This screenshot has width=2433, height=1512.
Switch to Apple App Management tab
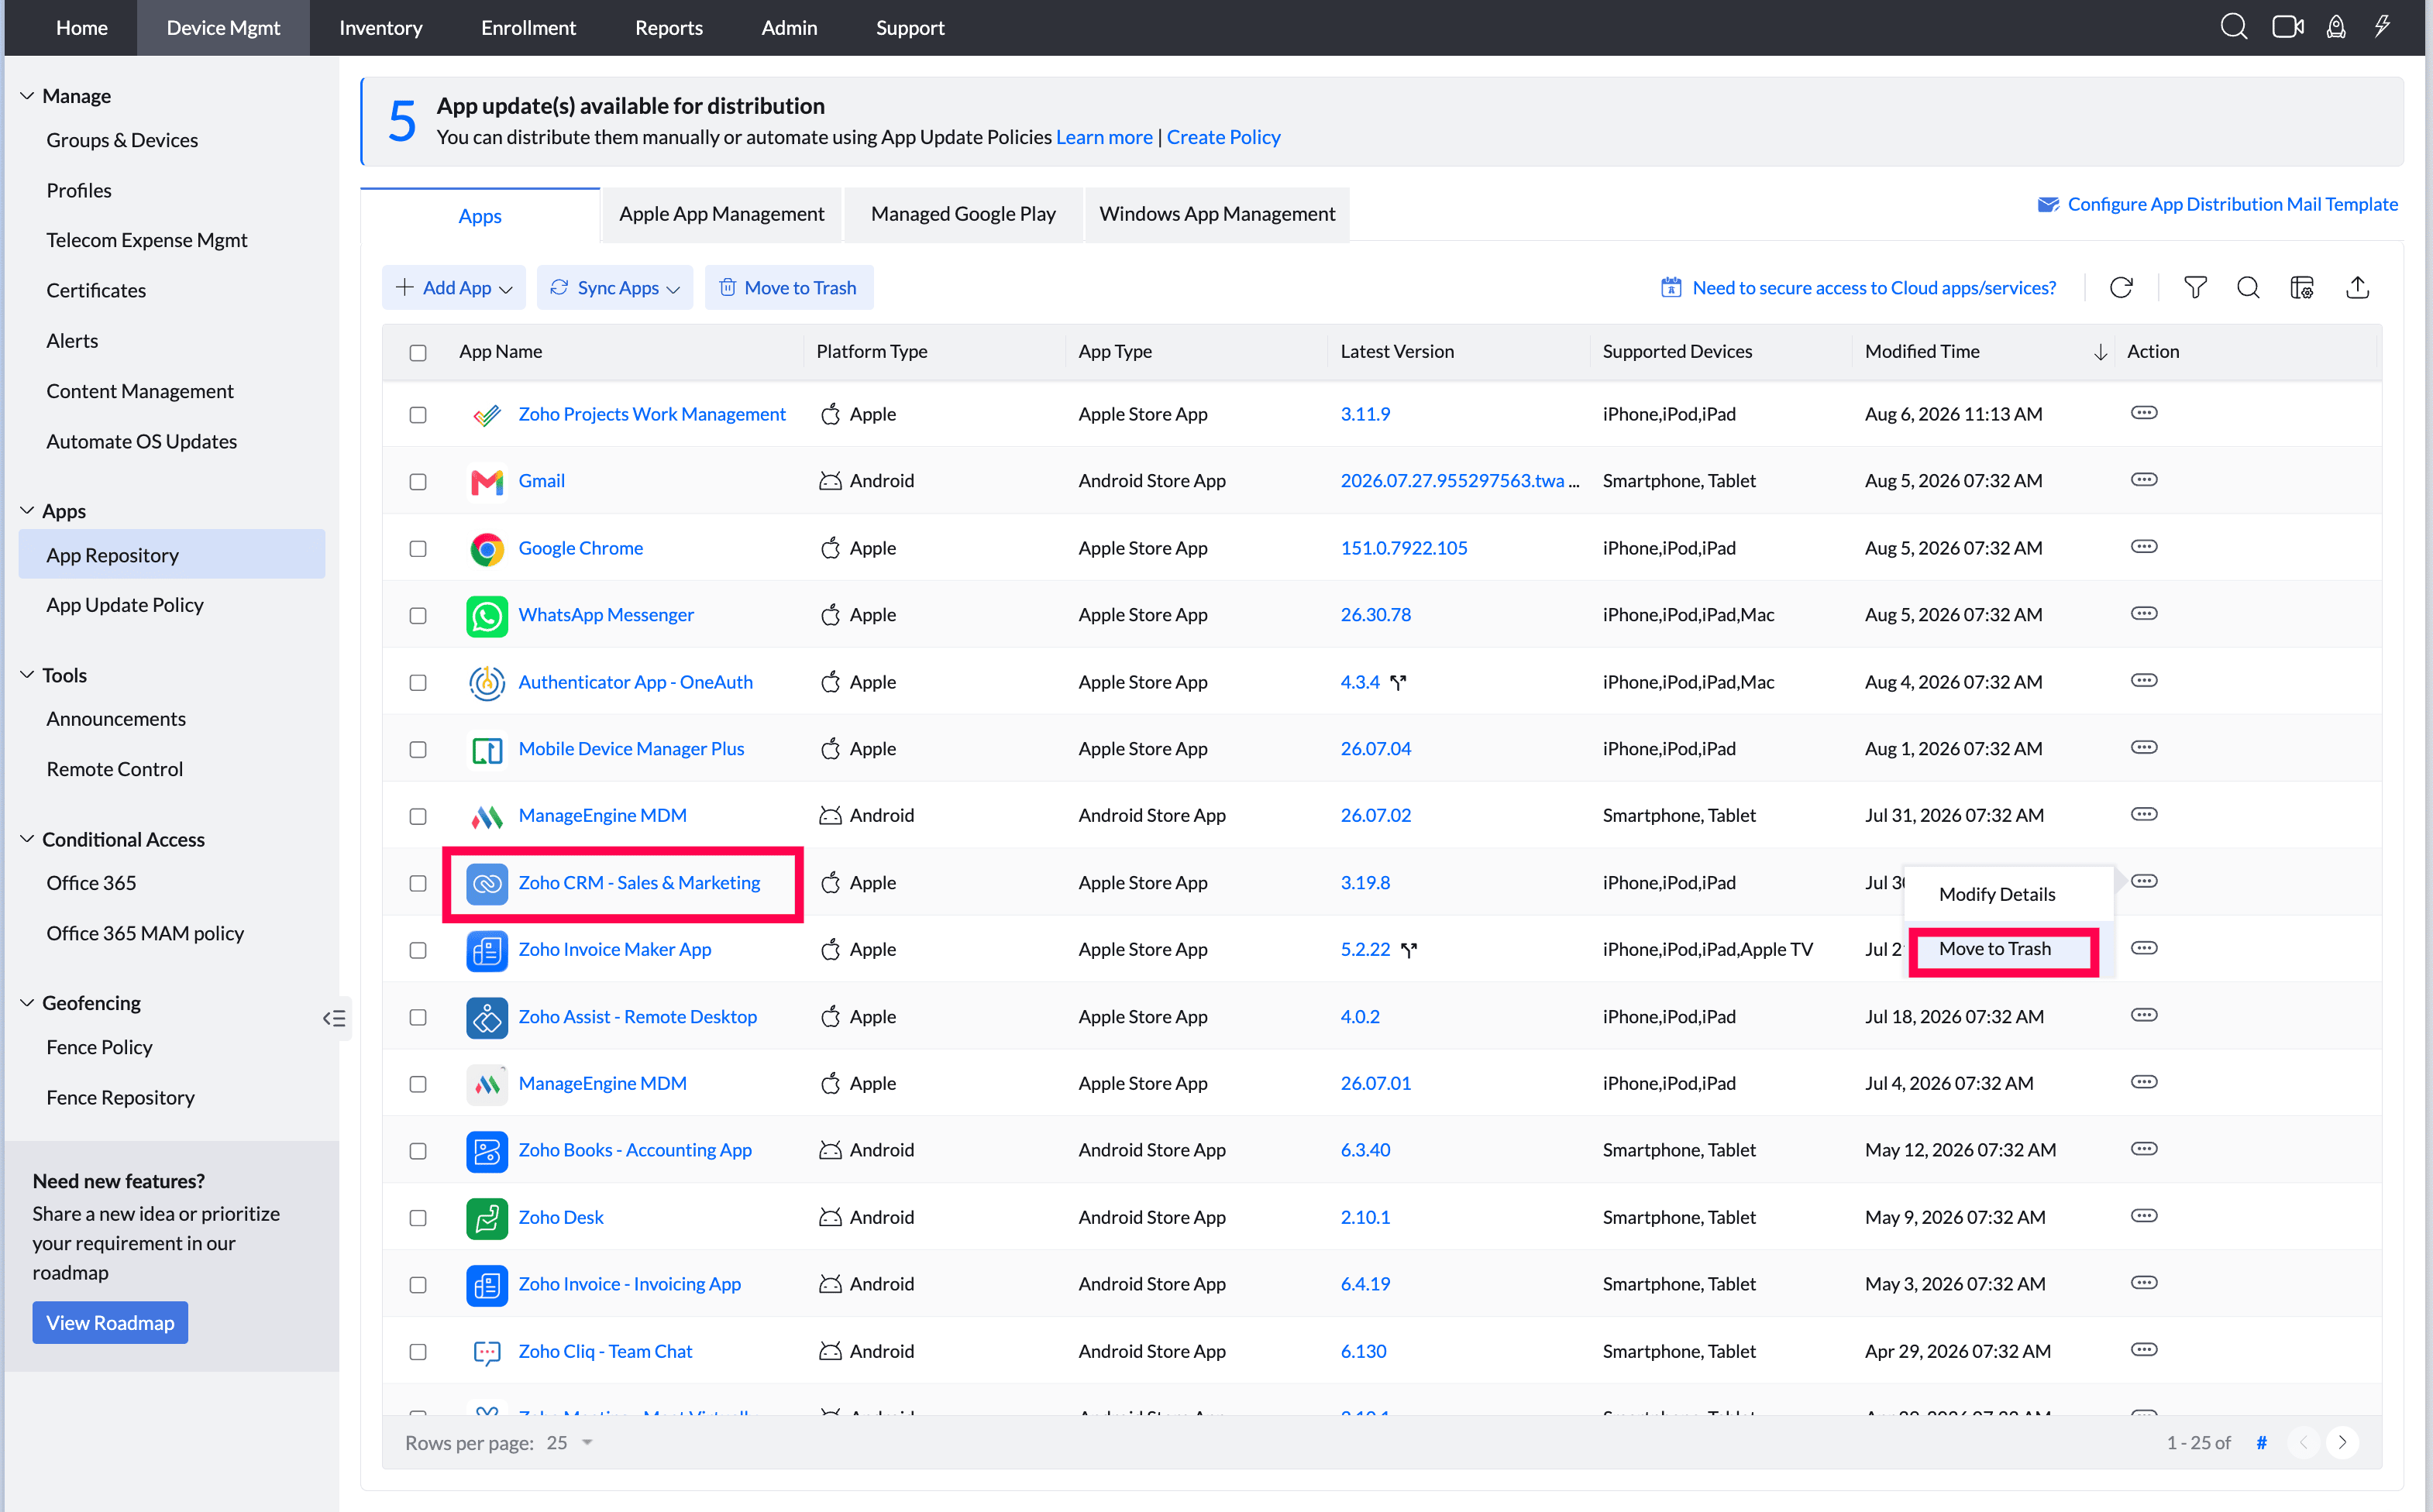point(722,214)
